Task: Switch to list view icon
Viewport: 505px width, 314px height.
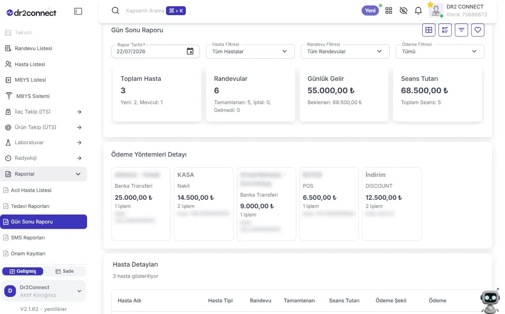Action: pos(445,30)
